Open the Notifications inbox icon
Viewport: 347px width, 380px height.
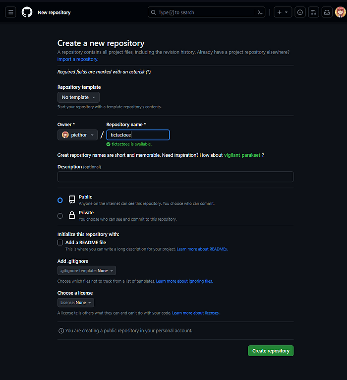coord(327,12)
